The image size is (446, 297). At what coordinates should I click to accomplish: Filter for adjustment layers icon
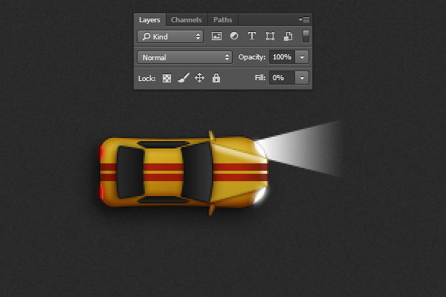234,36
